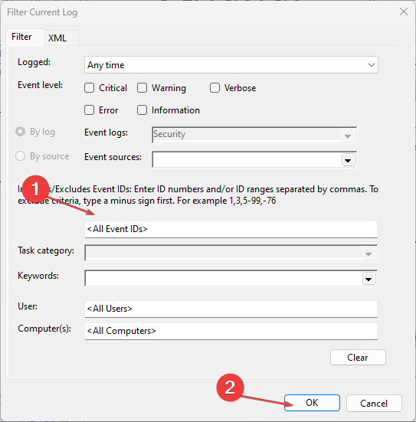Click the OK button
The width and height of the screenshot is (416, 422).
point(312,403)
